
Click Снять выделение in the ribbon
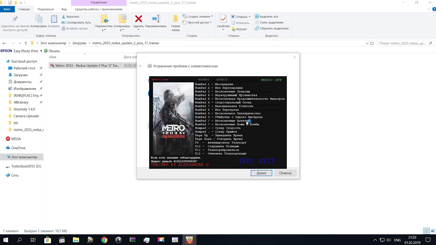tap(269, 22)
